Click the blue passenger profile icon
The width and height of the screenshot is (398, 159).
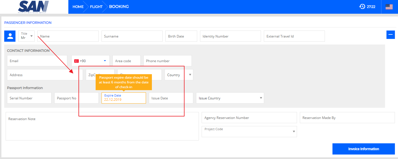pos(10,36)
